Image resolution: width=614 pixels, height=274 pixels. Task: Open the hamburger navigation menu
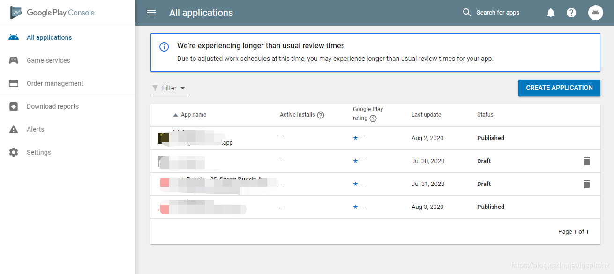(x=151, y=13)
